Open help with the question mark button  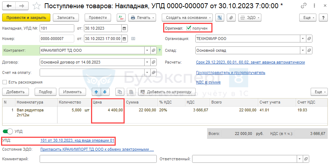(x=323, y=18)
